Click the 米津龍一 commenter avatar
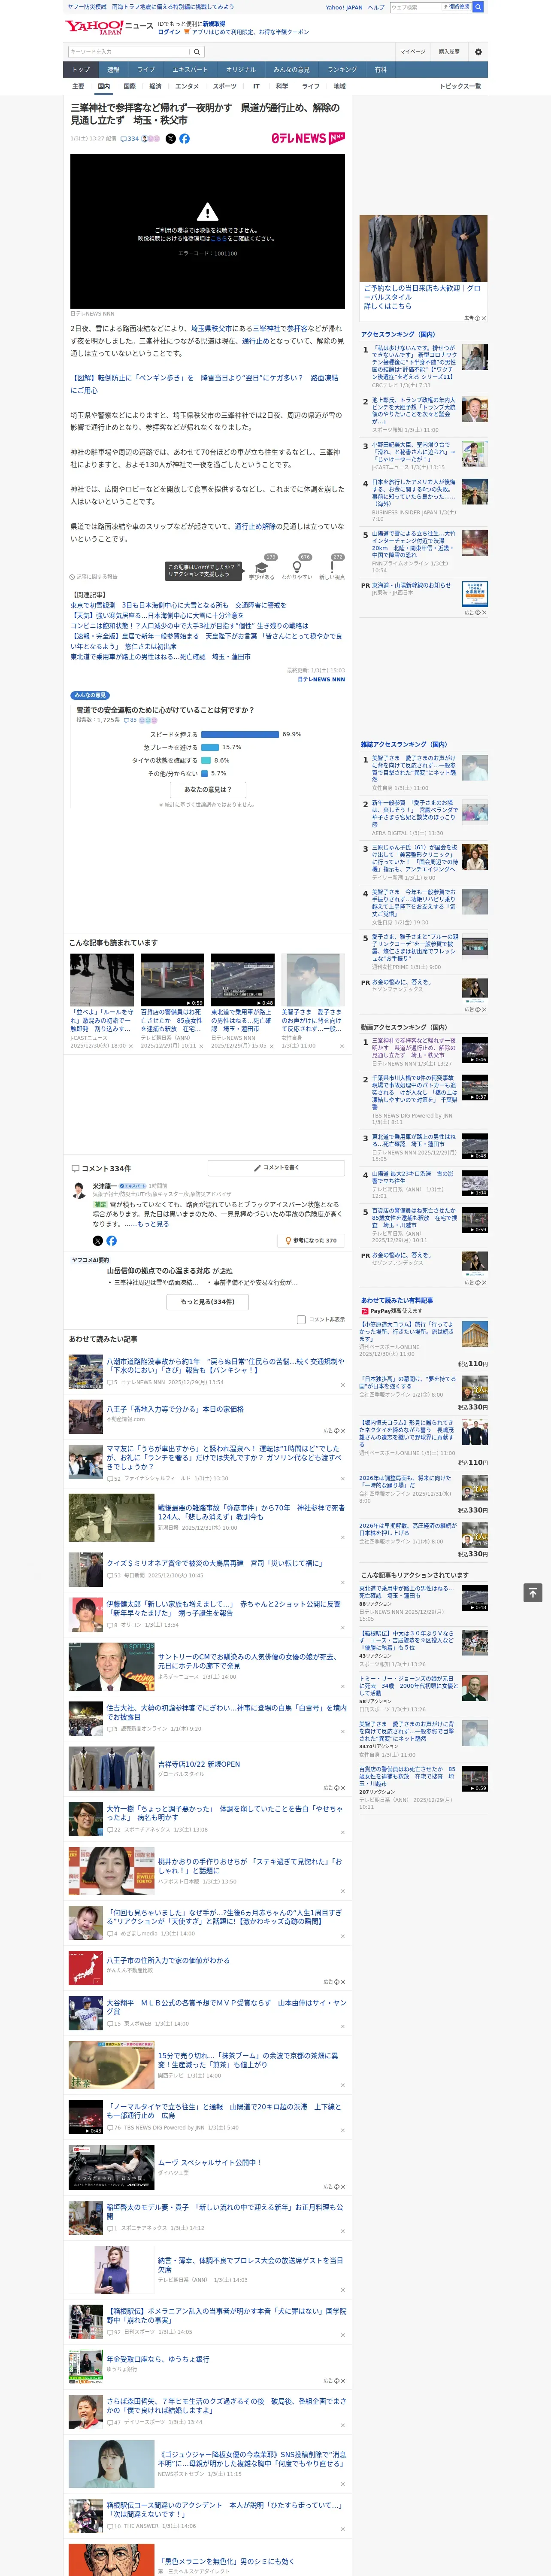Screen dimensions: 551x2576 point(79,1190)
